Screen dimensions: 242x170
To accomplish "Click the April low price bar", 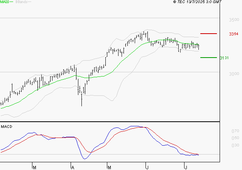I will [x=82, y=99].
